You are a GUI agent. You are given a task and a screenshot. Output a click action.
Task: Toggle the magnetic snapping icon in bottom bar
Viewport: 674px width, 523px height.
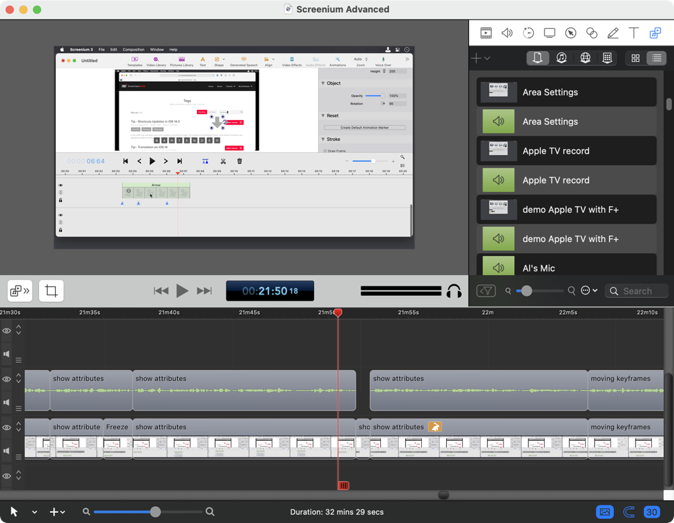coord(629,512)
